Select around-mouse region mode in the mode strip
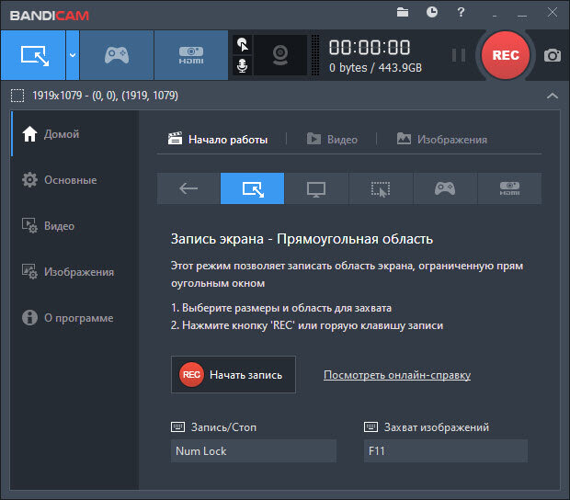The image size is (570, 500). [381, 188]
